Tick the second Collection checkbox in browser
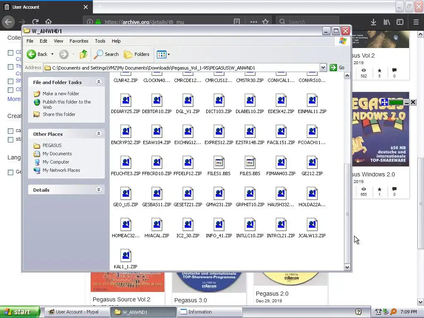Viewport: 424px width, 318px height. click(10, 67)
